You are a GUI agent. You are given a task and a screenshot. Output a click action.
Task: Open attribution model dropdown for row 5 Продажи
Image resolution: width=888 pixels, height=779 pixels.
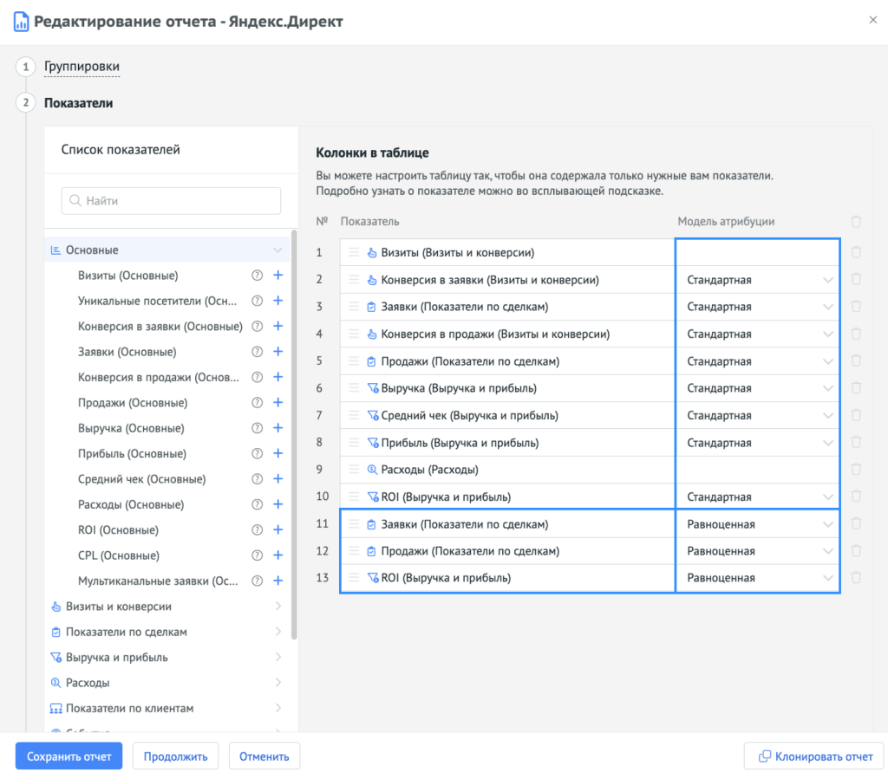757,361
